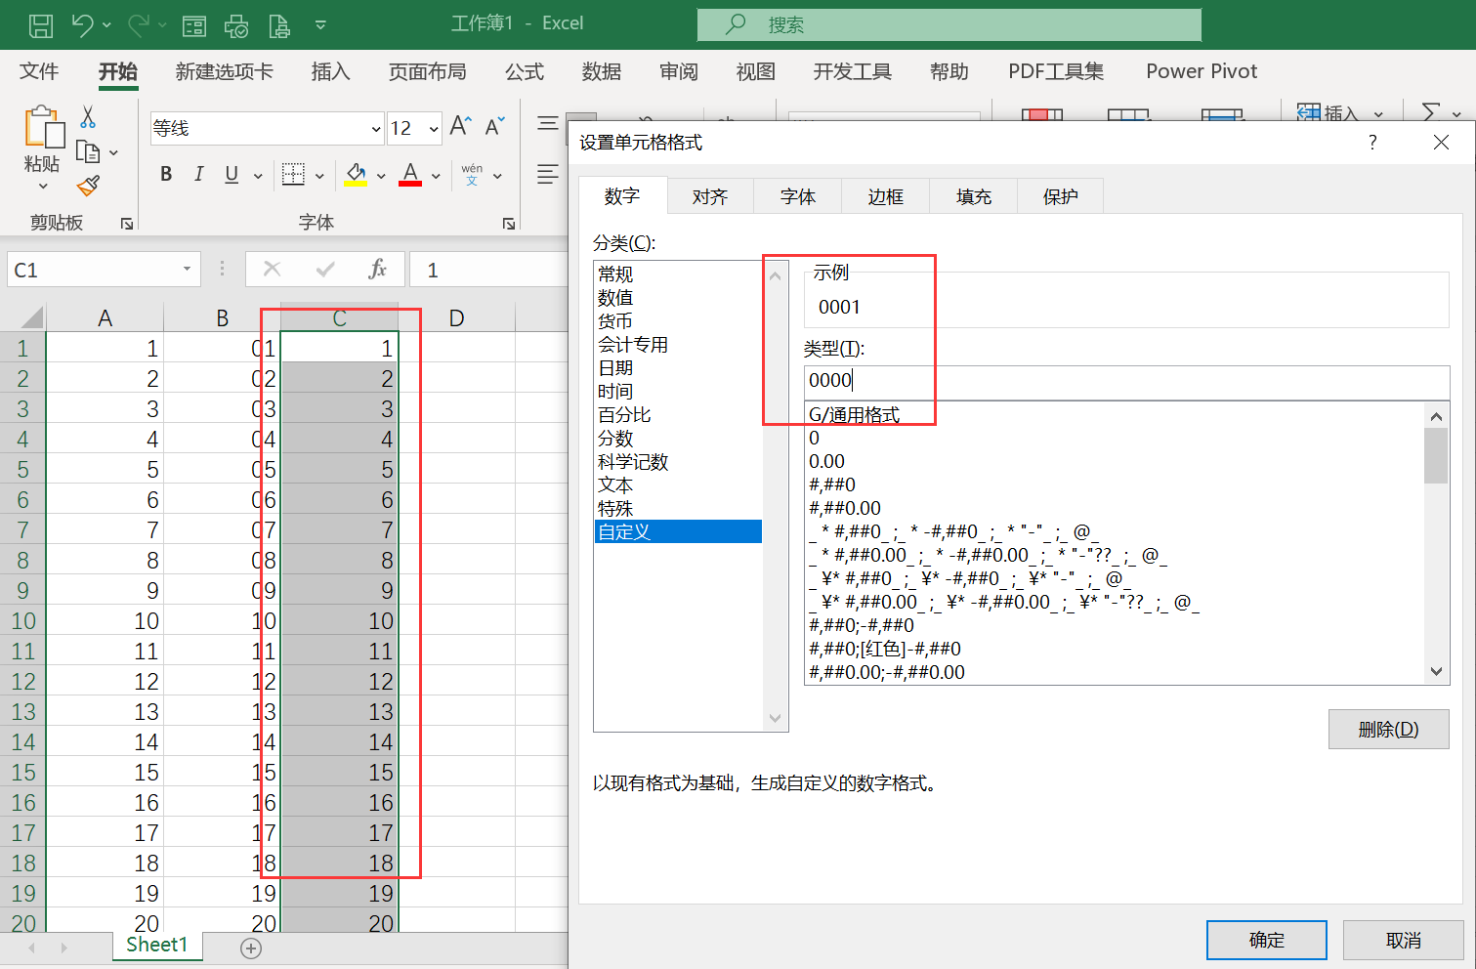Click the Cut scissors icon

88,118
